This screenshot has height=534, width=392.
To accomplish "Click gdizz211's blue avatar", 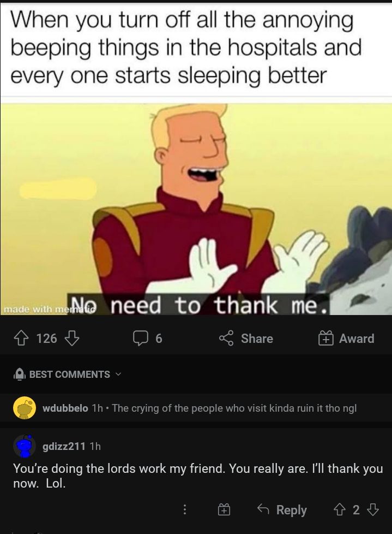I will [25, 446].
